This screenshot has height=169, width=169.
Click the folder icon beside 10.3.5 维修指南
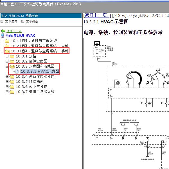coord(12,82)
